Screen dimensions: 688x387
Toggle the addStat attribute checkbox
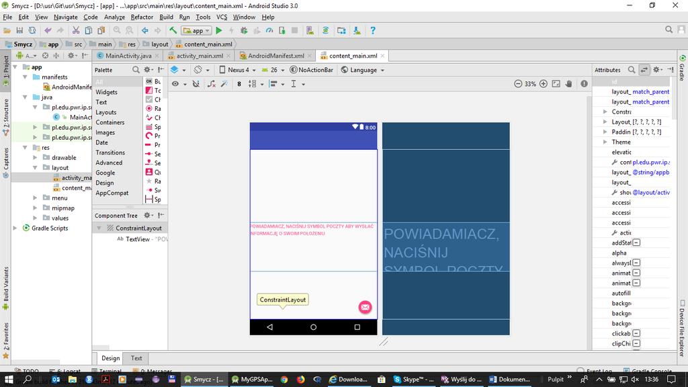636,243
